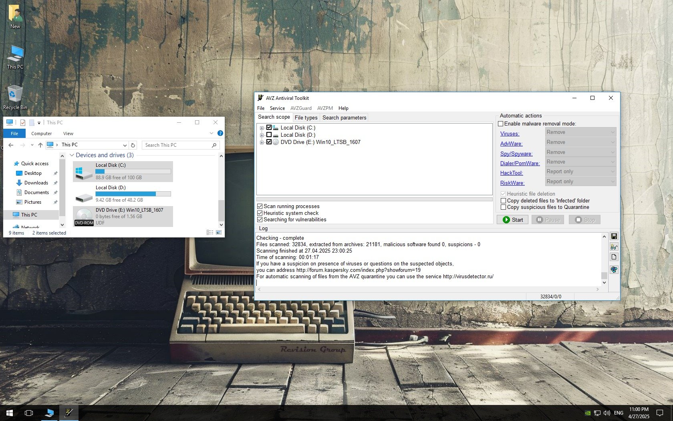Click the save log icon beside the Log panel
The image size is (673, 421).
click(614, 237)
